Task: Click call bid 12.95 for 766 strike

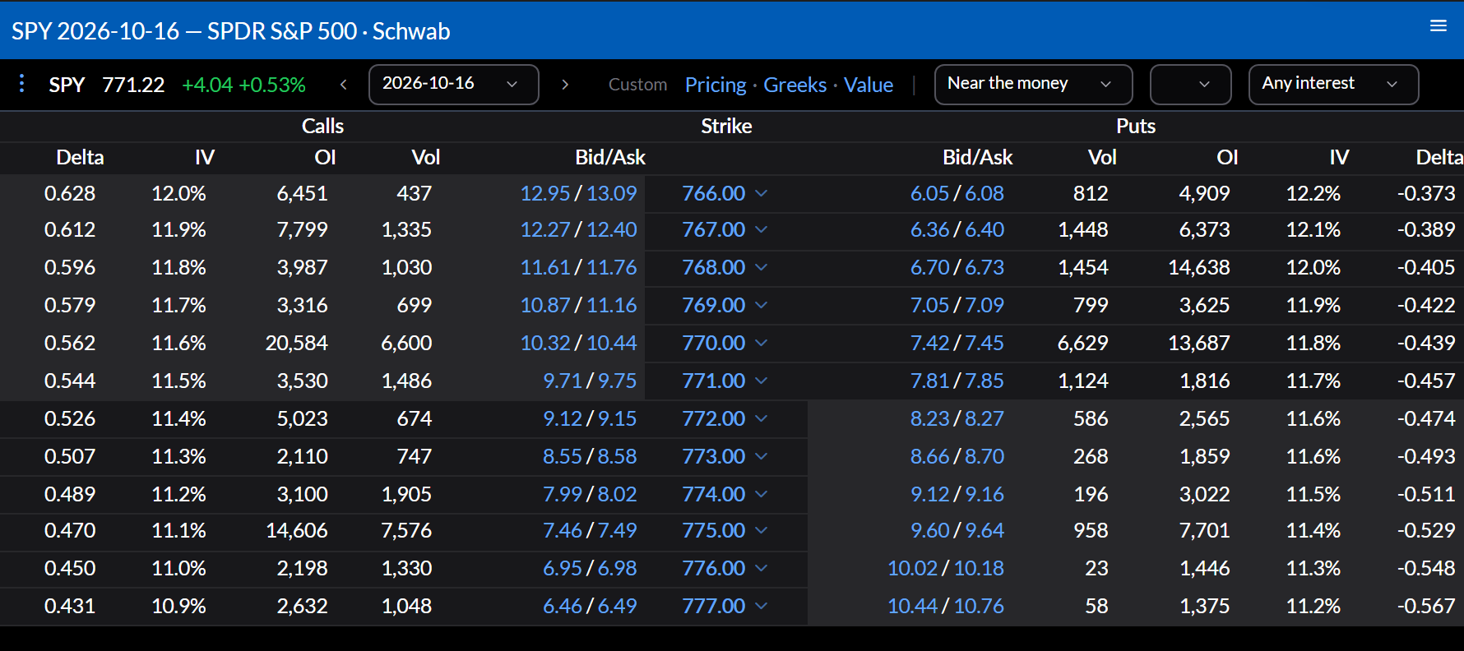Action: [545, 193]
